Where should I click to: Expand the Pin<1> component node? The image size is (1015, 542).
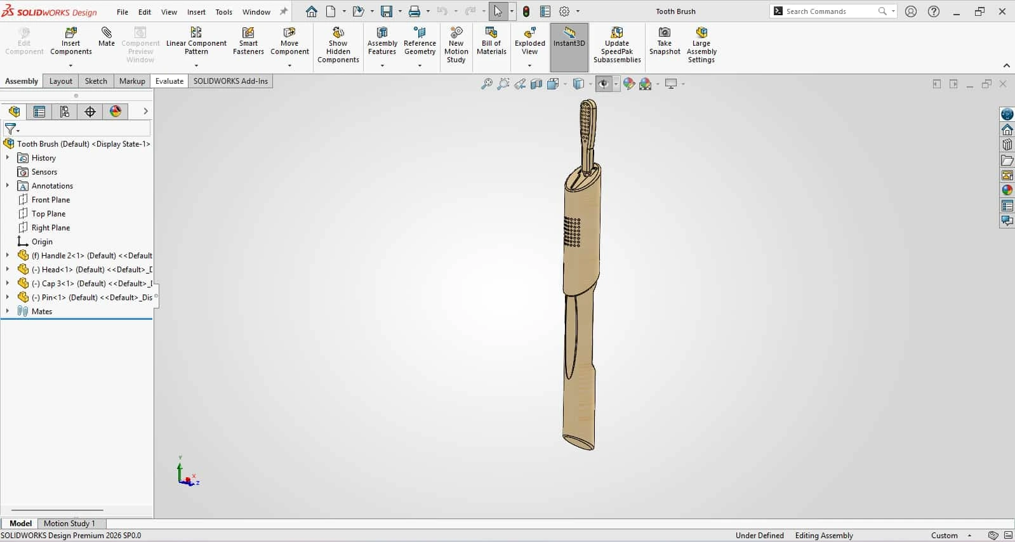(8, 297)
